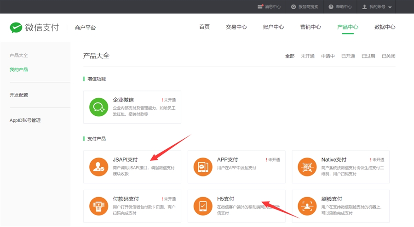Switch to the 交易中心 tab
Viewport: 414px width, 227px height.
point(236,27)
